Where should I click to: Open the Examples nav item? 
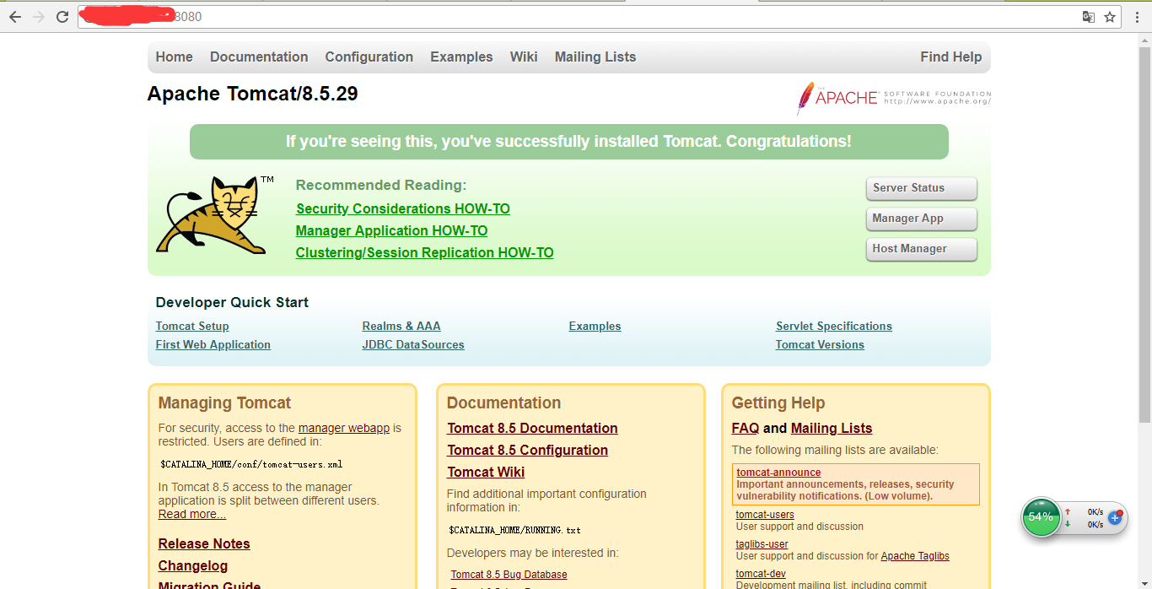(x=461, y=57)
